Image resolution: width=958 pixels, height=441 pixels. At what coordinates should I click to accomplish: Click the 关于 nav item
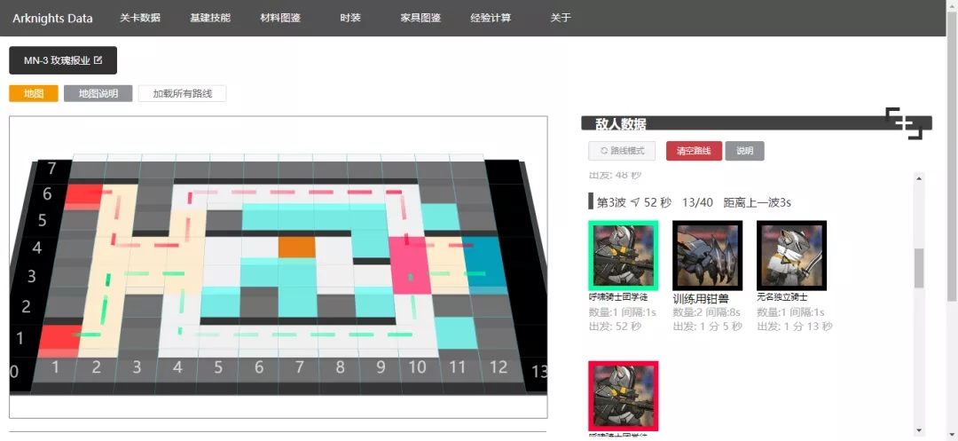(561, 18)
